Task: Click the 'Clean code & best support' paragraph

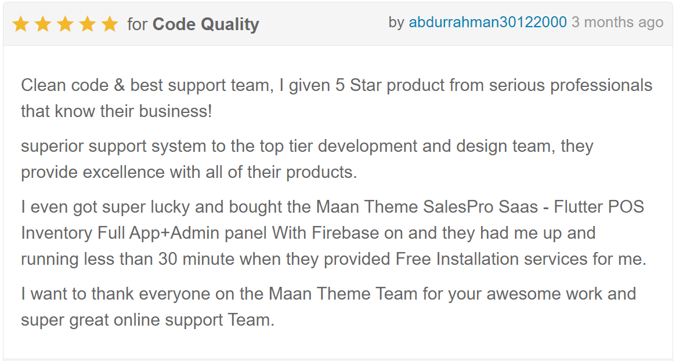Action: (x=337, y=98)
